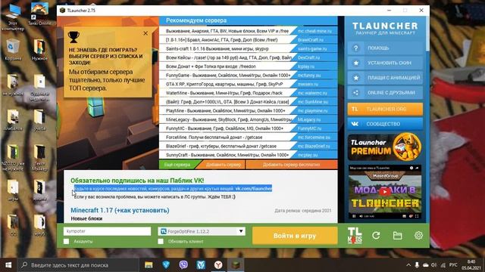Click the kyrnpoter nickname input field
Viewport: 485px width, 272px height.
pyautogui.click(x=107, y=231)
